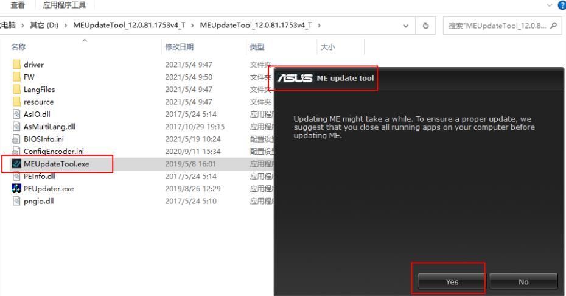Select the MEUpdateTool.exe application icon
This screenshot has height=296, width=566.
(16, 164)
